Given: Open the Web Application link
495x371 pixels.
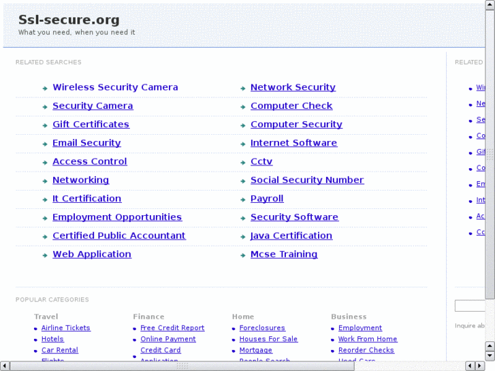Looking at the screenshot, I should point(92,254).
